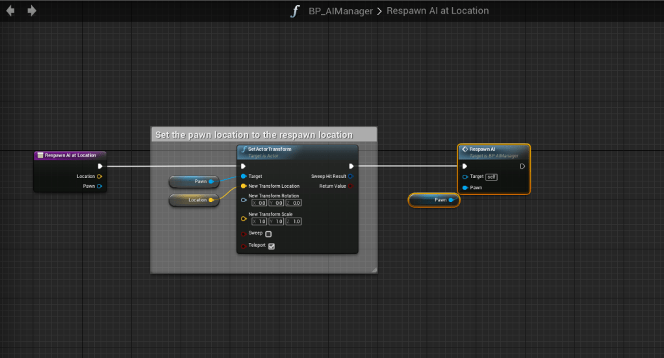664x358 pixels.
Task: Enable the Sweep checkbox
Action: pos(268,234)
